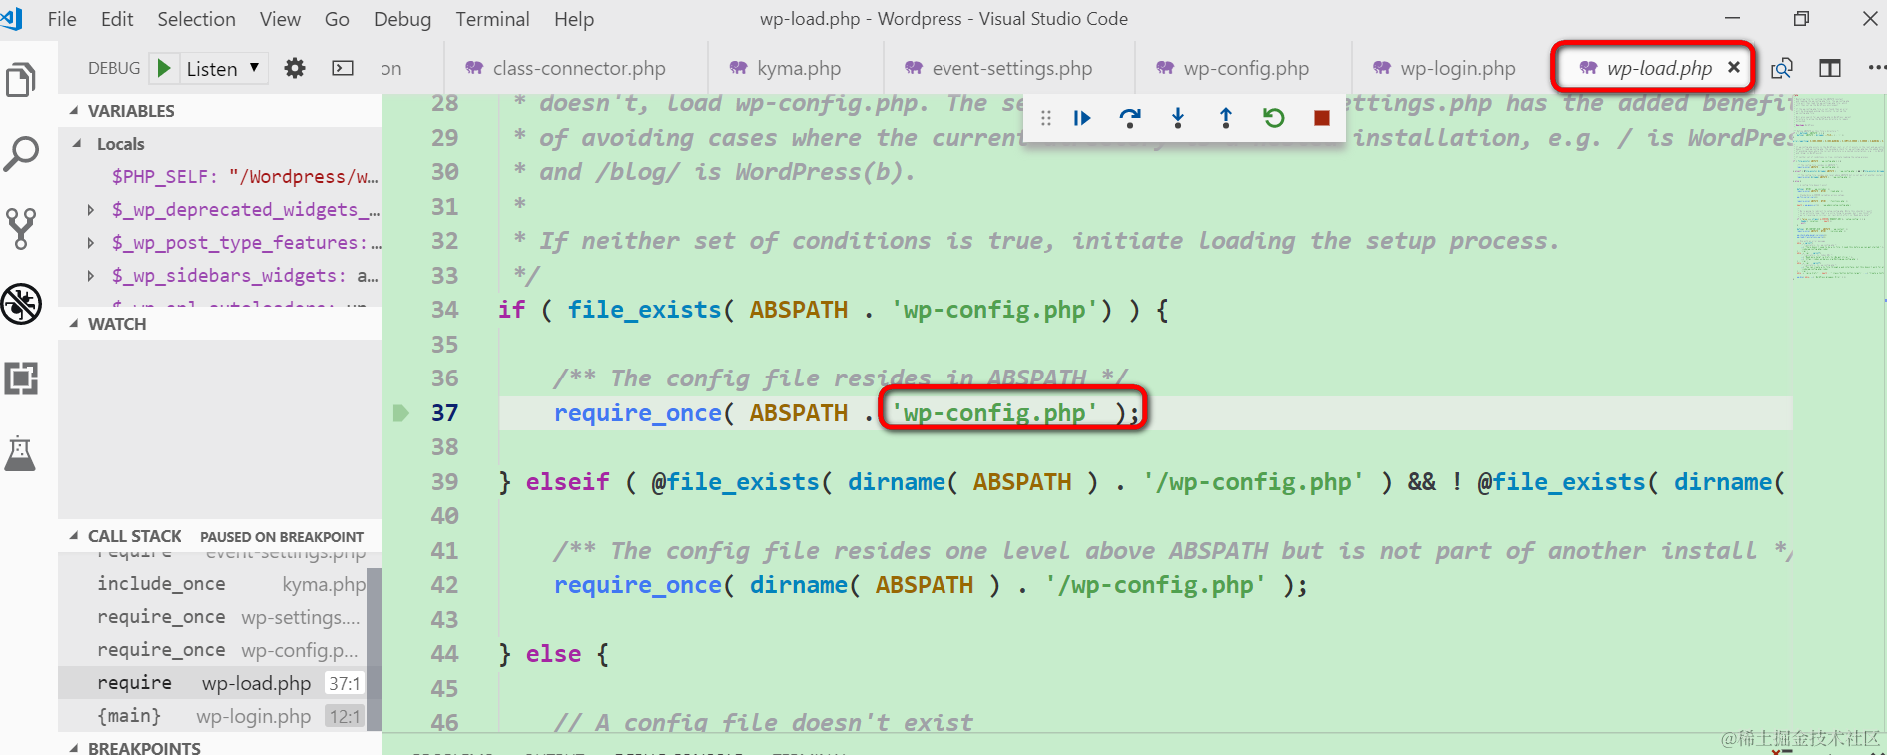Open the Terminal menu
This screenshot has height=755, width=1887.
(492, 19)
